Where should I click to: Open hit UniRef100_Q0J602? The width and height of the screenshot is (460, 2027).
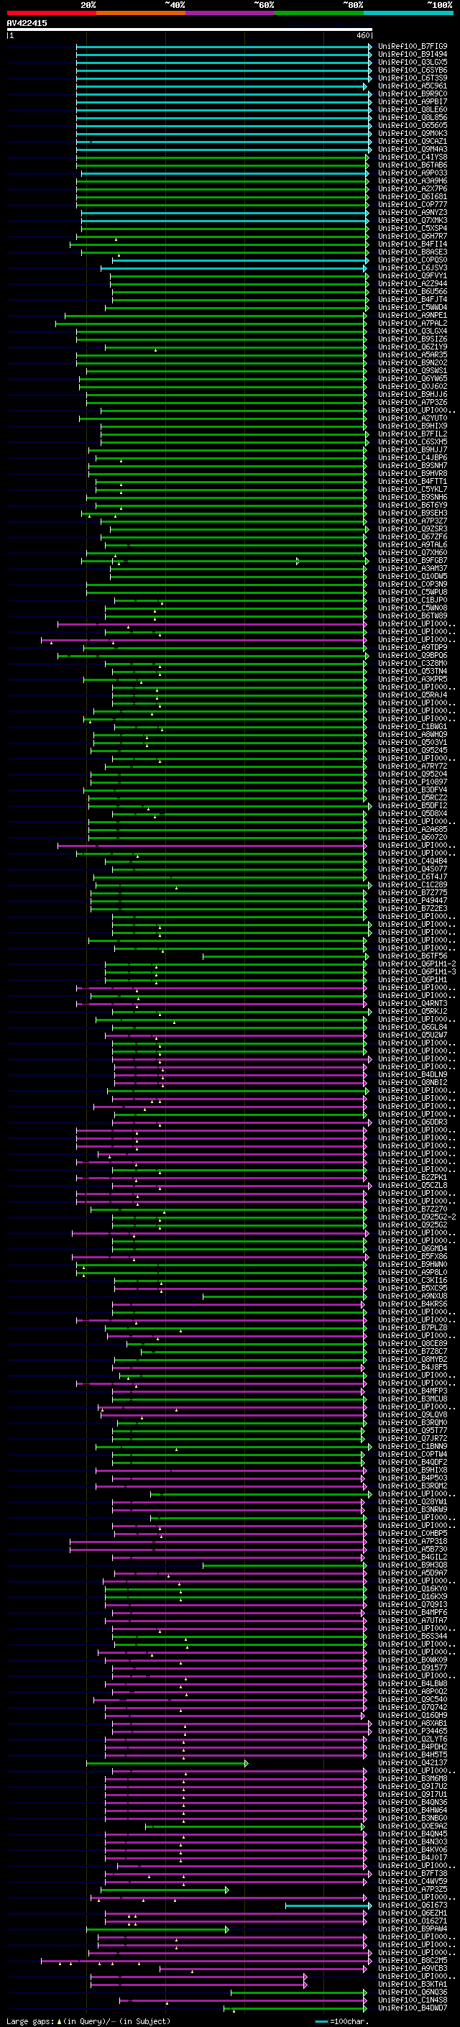pyautogui.click(x=412, y=386)
